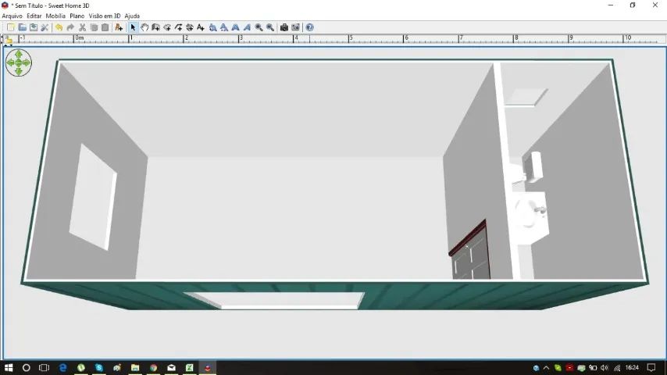
Task: Click the Zoom in magnifier icon
Action: 259,27
